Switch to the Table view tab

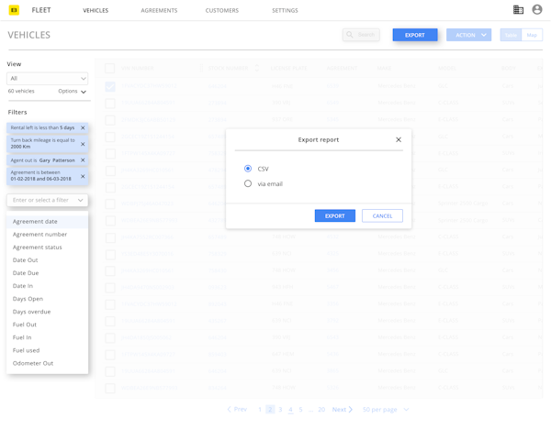pyautogui.click(x=511, y=35)
